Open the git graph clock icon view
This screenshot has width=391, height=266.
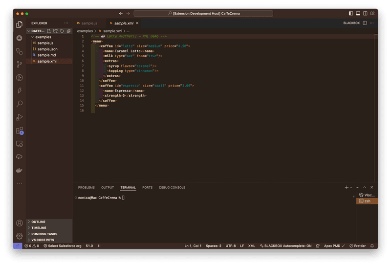pos(19,78)
